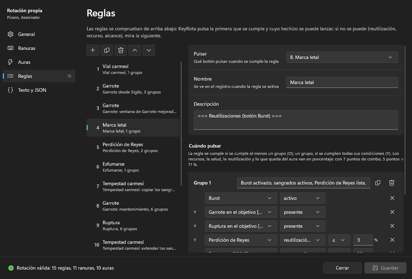Open the Perdición de Reyes condition dropdown
Viewport: 412px width, 279px height.
tap(241, 240)
